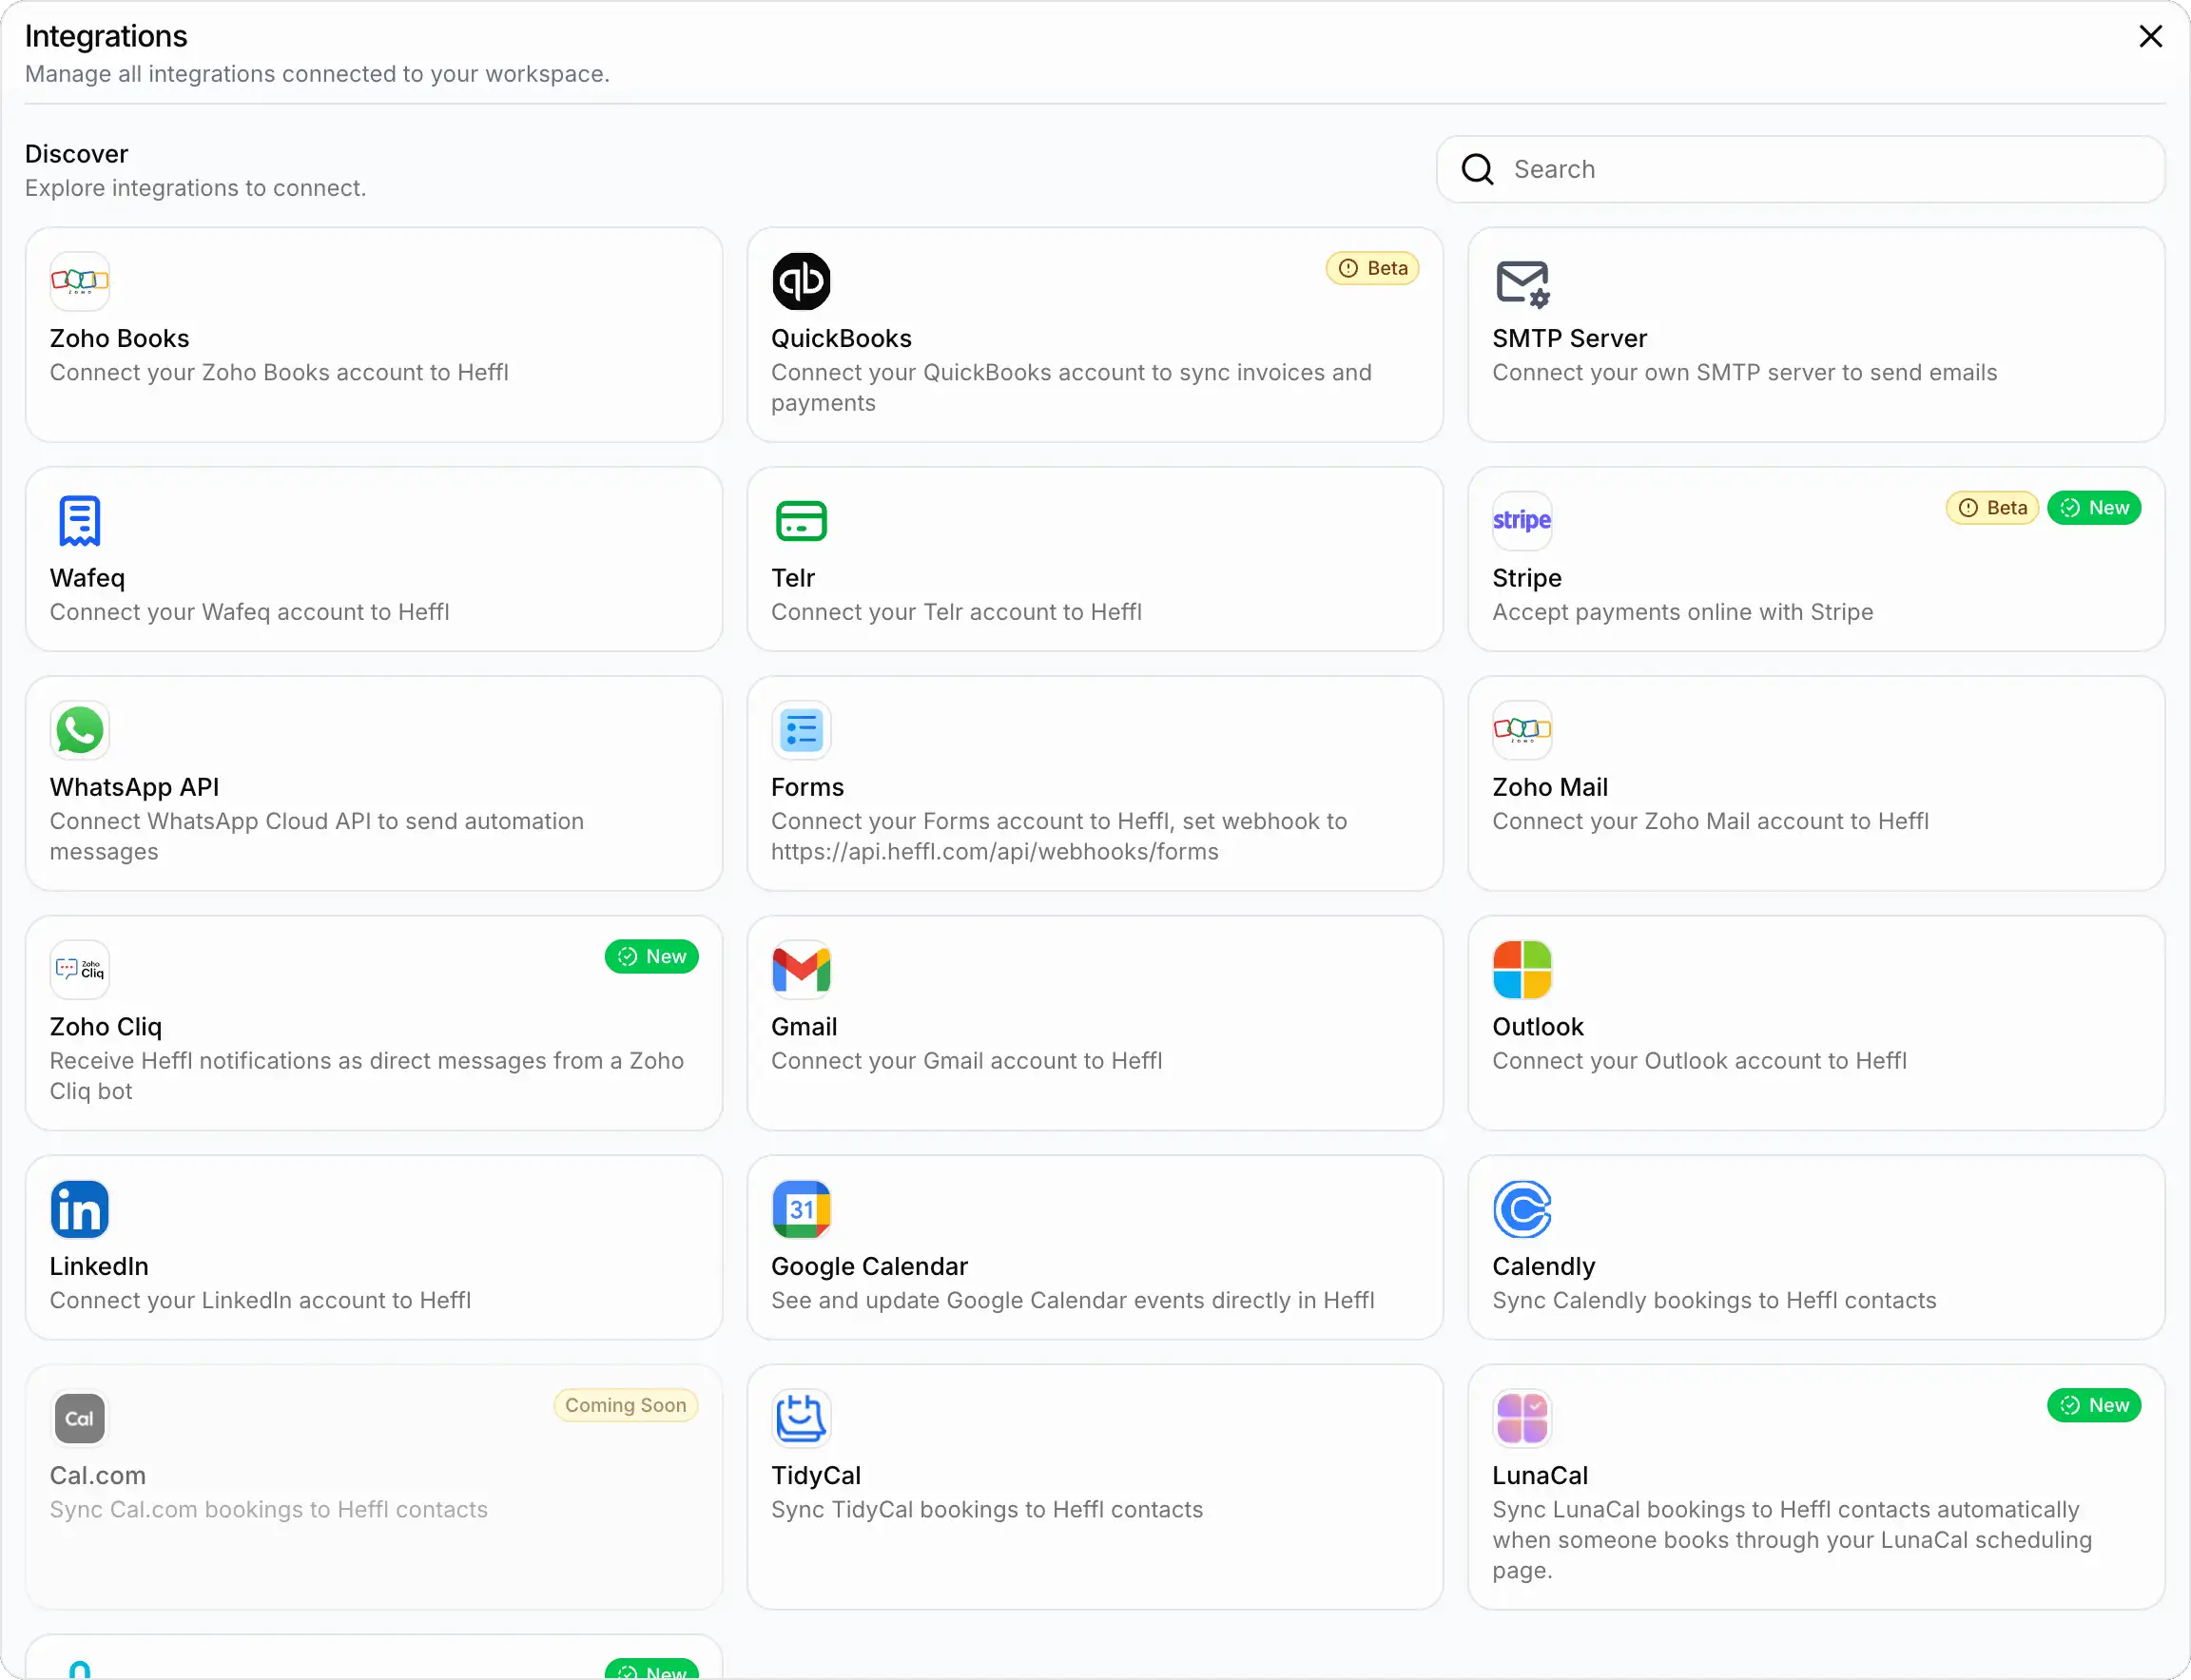
Task: Click the TidyCal calendar icon
Action: [x=801, y=1418]
